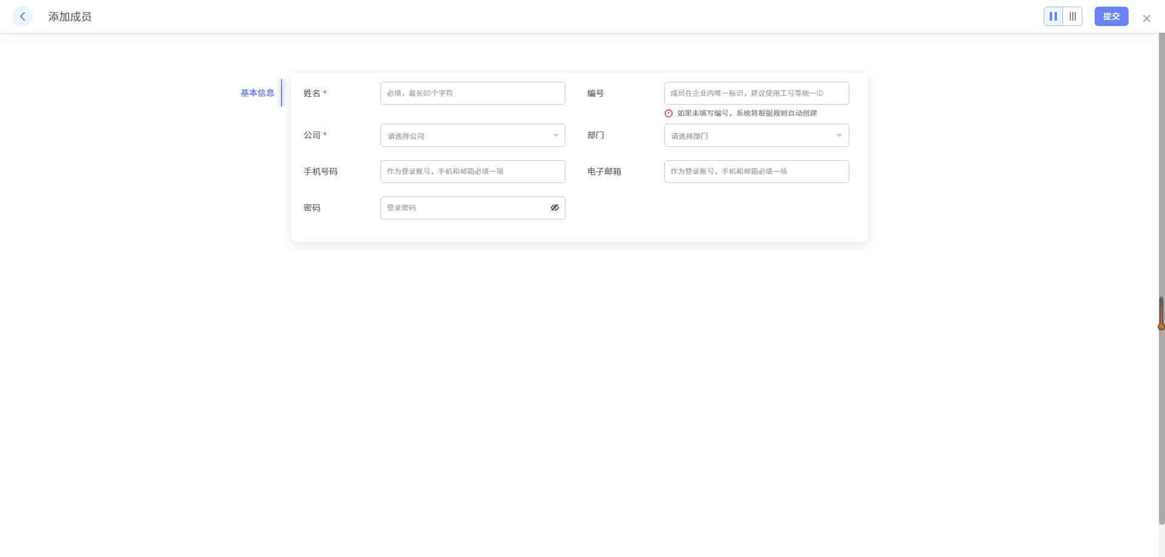Click the 提交 submit button
The height and width of the screenshot is (557, 1165).
[1111, 16]
